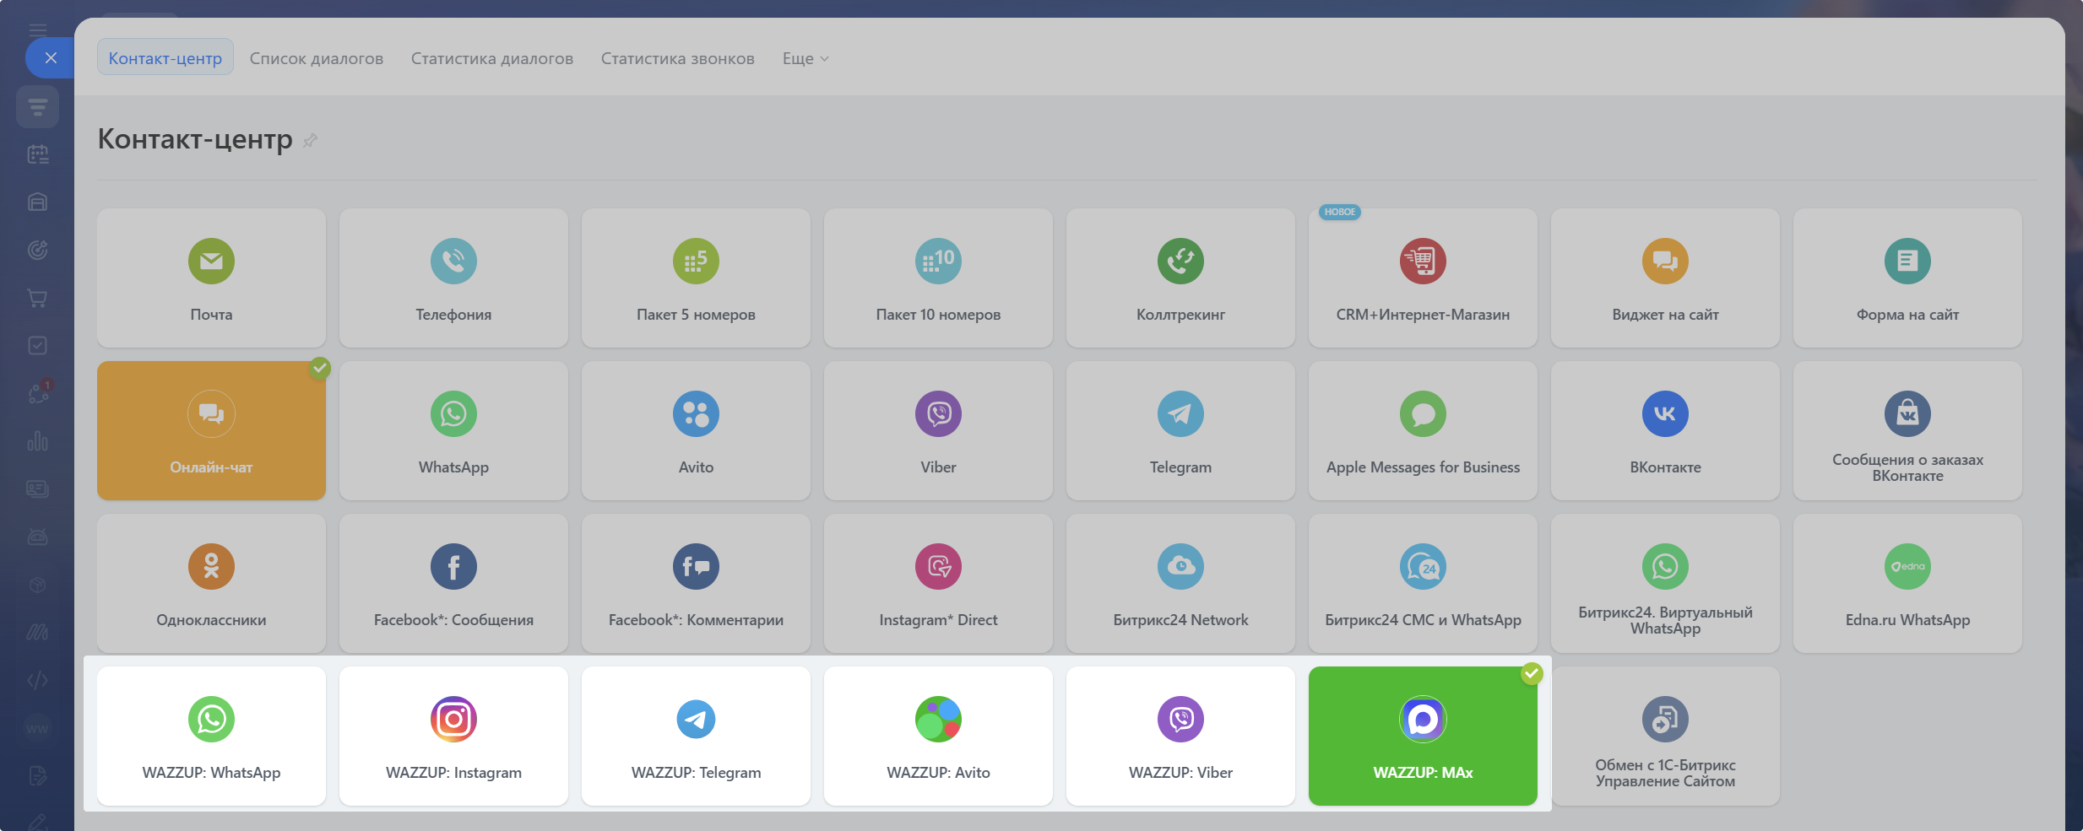
Task: Open Apple Messages for Business tile
Action: (1422, 431)
